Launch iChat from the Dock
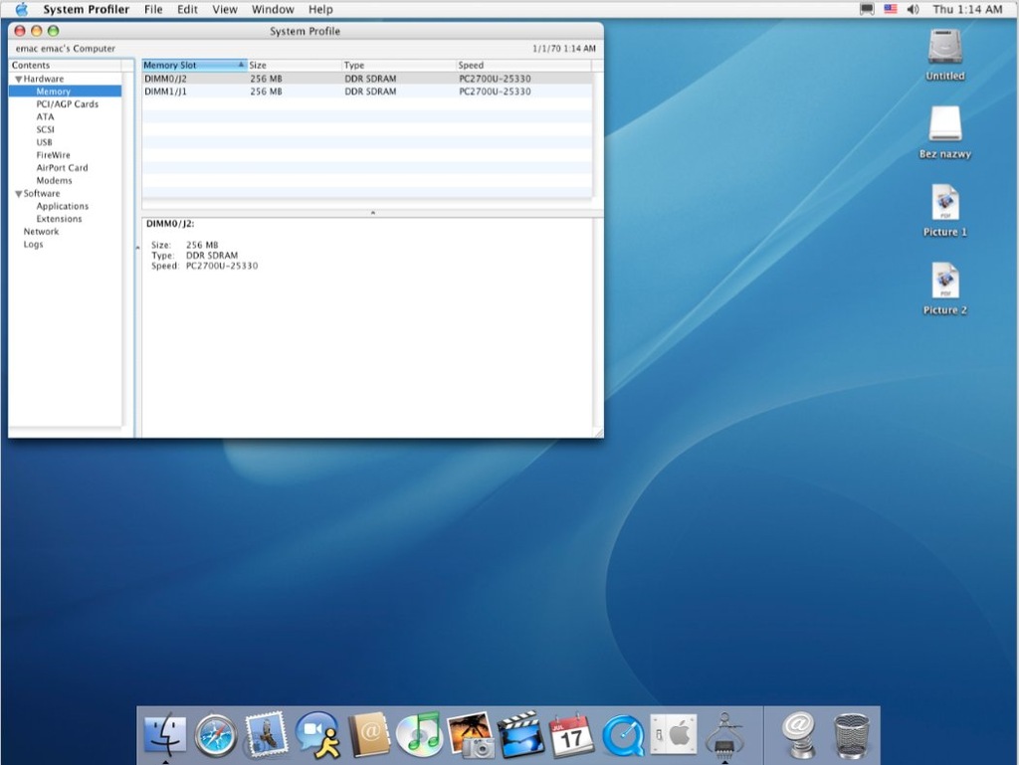The width and height of the screenshot is (1019, 765). tap(317, 735)
